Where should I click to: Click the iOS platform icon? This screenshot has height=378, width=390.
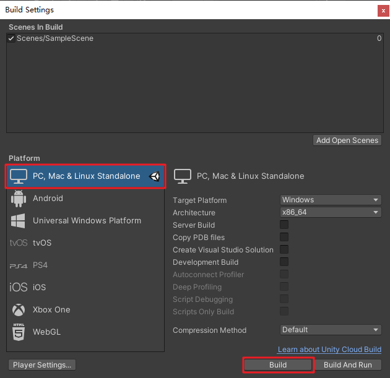coord(19,288)
